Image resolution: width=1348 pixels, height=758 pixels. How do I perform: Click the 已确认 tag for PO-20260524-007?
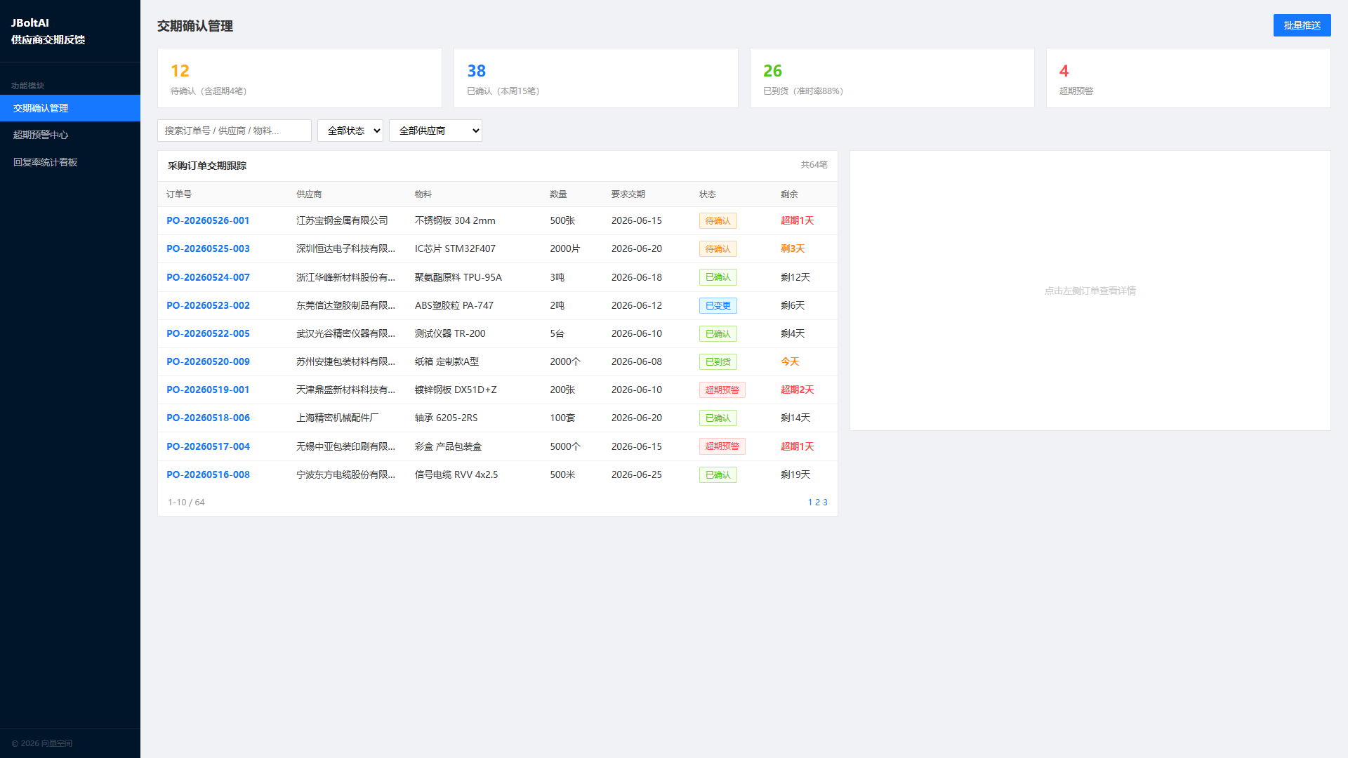[x=718, y=277]
